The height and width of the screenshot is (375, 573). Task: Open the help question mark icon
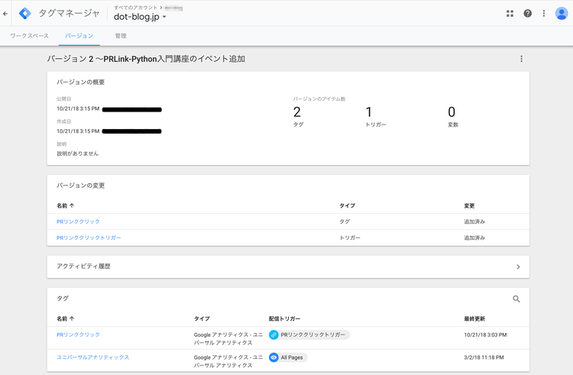[527, 14]
